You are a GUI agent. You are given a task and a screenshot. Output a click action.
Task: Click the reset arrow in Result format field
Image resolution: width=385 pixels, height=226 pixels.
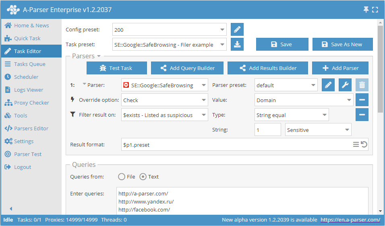[364, 144]
